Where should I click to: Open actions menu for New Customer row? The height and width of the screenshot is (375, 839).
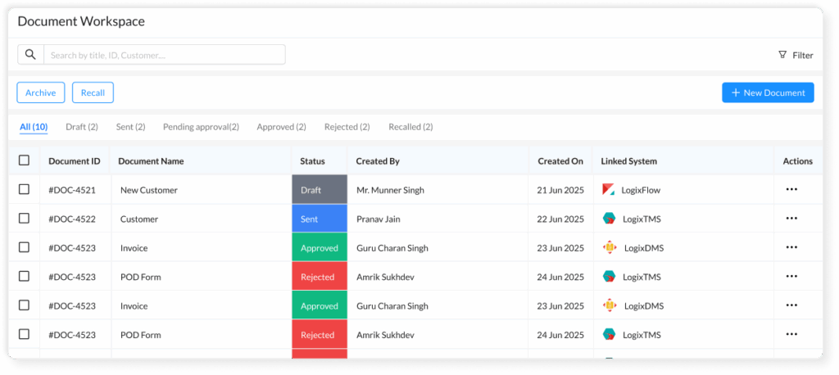coord(791,190)
